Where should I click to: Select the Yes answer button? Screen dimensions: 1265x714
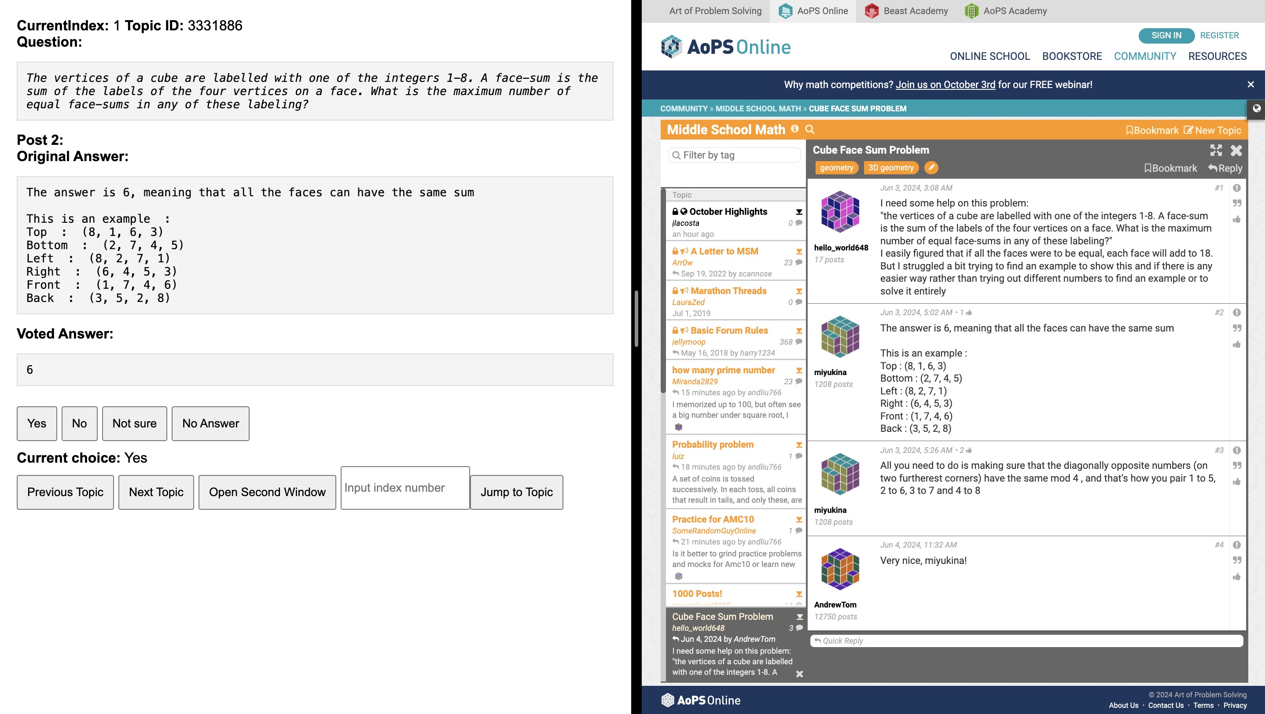(37, 423)
